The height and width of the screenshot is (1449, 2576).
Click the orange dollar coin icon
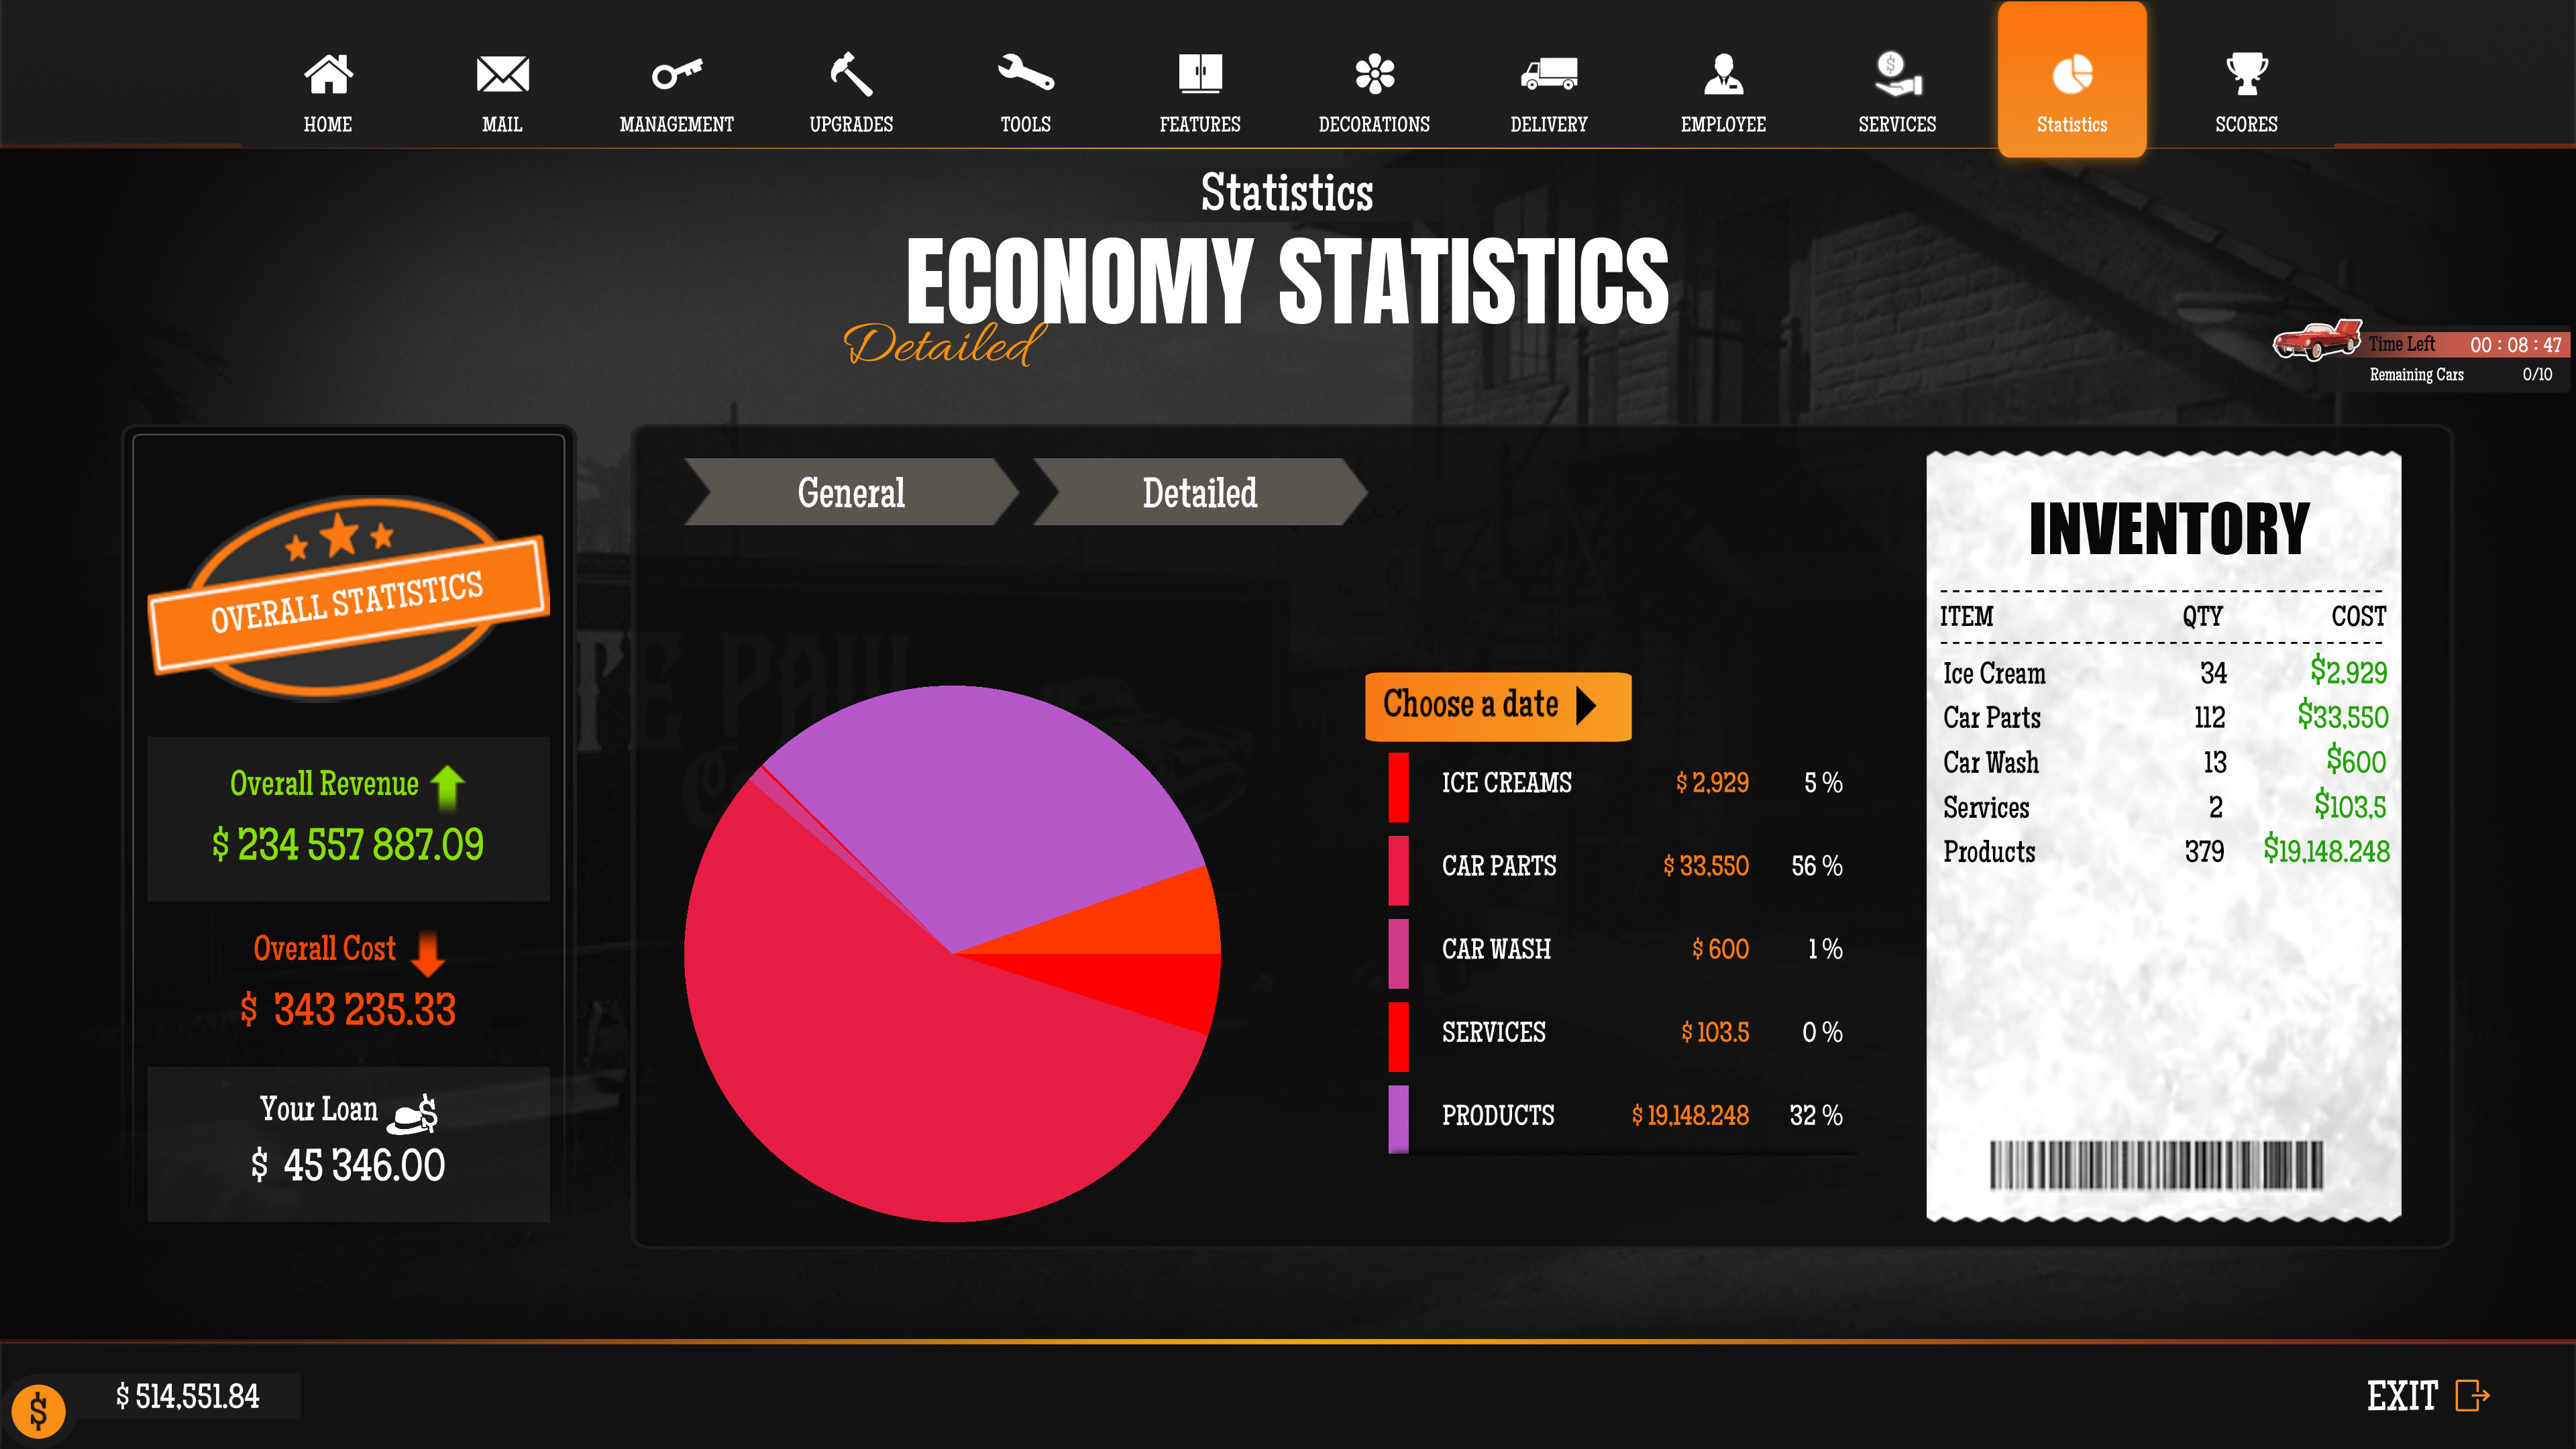tap(39, 1411)
